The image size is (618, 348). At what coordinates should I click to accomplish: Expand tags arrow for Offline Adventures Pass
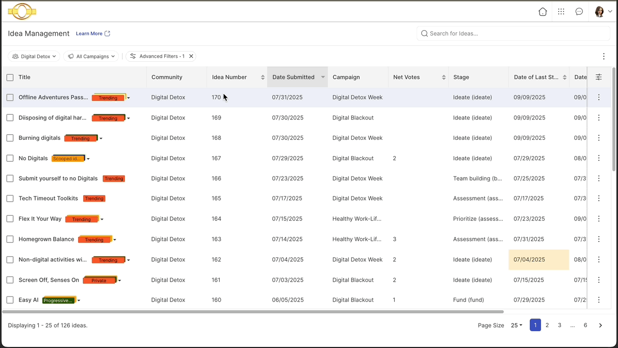coord(128,98)
